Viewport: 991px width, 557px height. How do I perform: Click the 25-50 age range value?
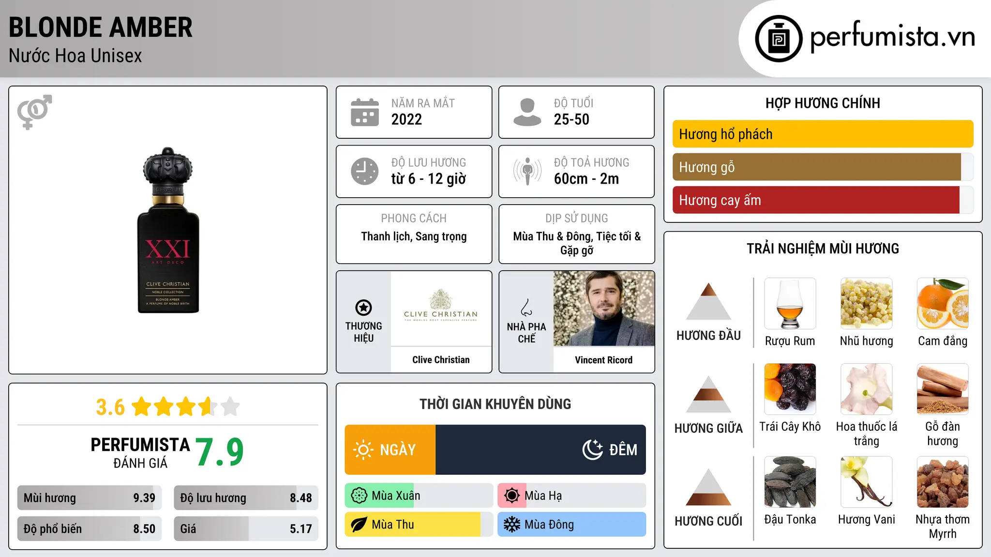[x=571, y=119]
